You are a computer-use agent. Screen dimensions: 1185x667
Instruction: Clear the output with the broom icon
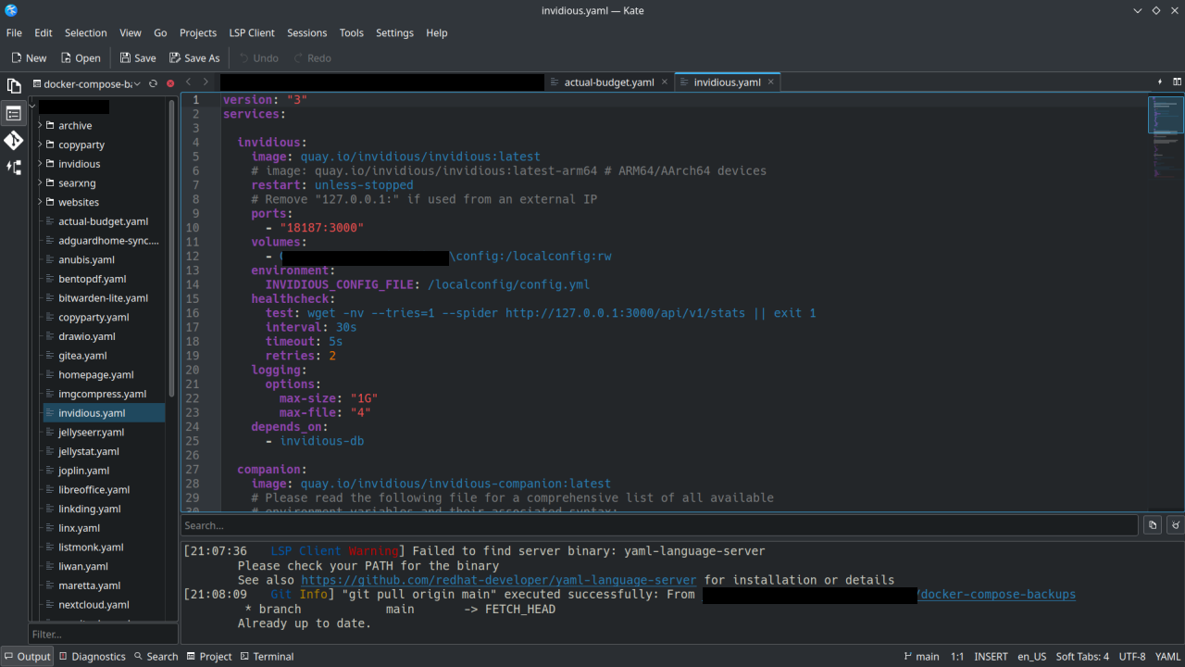1175,525
